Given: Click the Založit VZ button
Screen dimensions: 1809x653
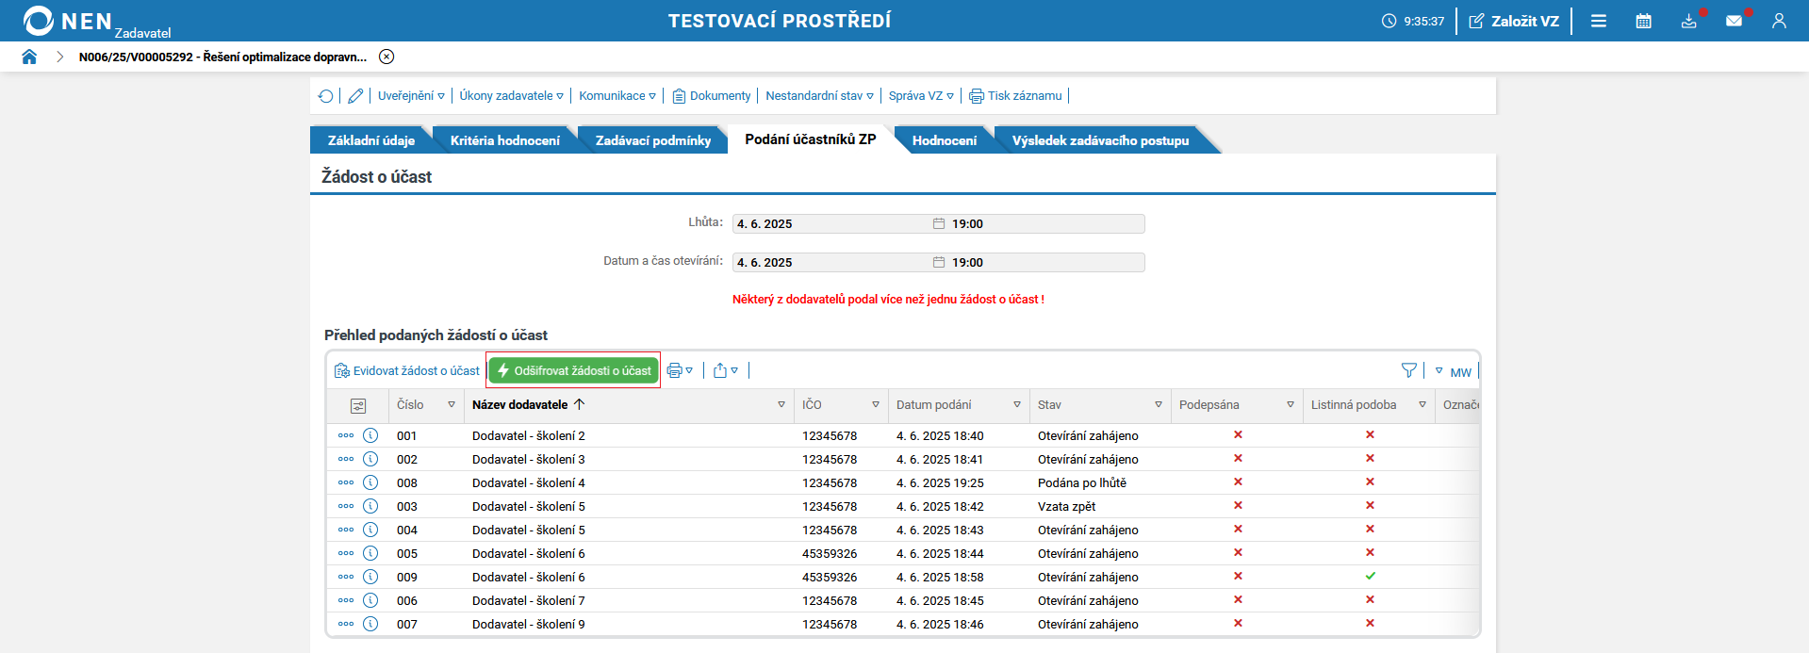Looking at the screenshot, I should click(x=1514, y=21).
